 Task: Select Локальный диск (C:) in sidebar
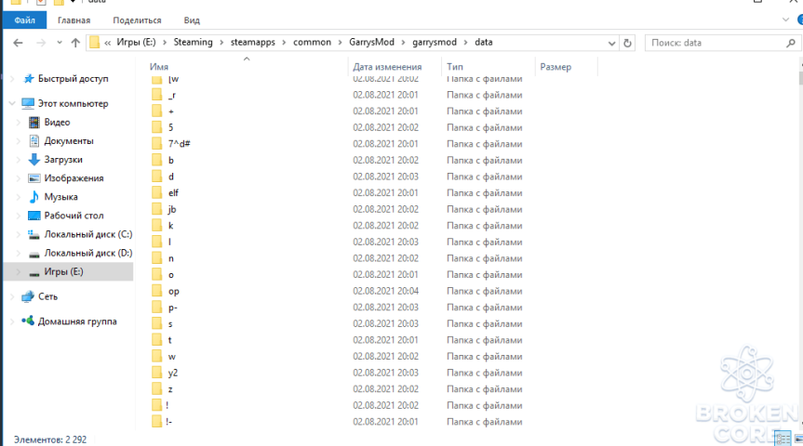coord(88,234)
